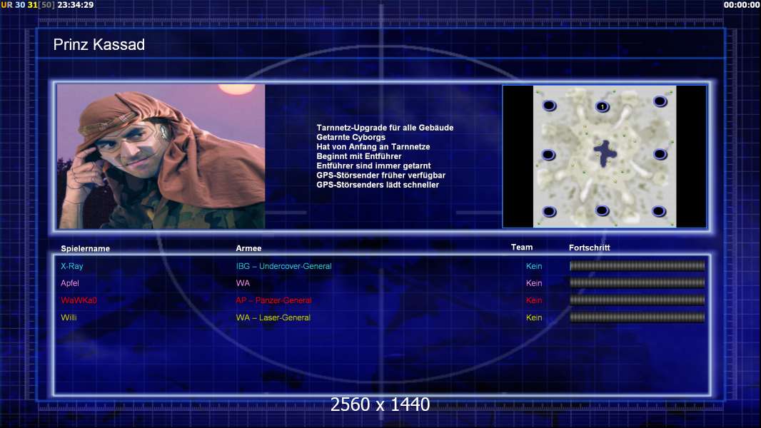The width and height of the screenshot is (761, 428).
Task: Click the Team value for Apfel
Action: pos(534,283)
